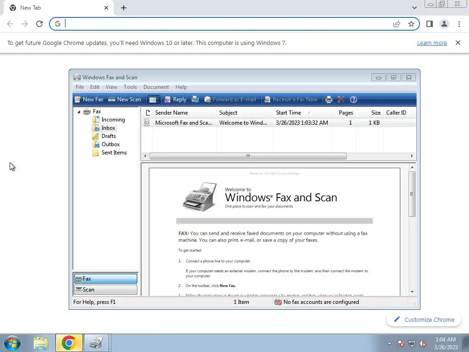Click the Reply toolbar button
The width and height of the screenshot is (469, 352).
(x=175, y=99)
